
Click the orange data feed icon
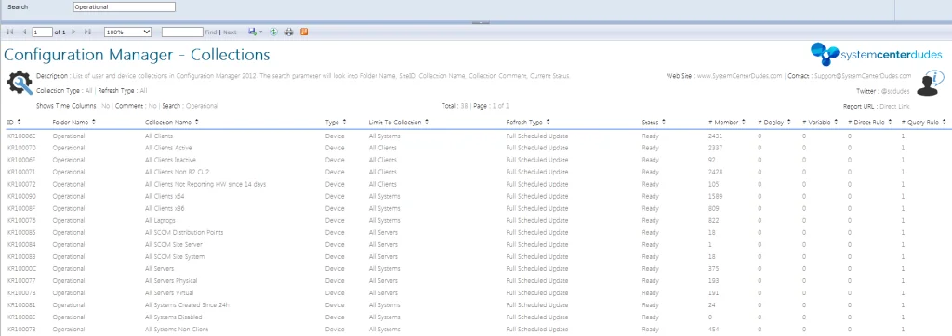click(x=304, y=32)
